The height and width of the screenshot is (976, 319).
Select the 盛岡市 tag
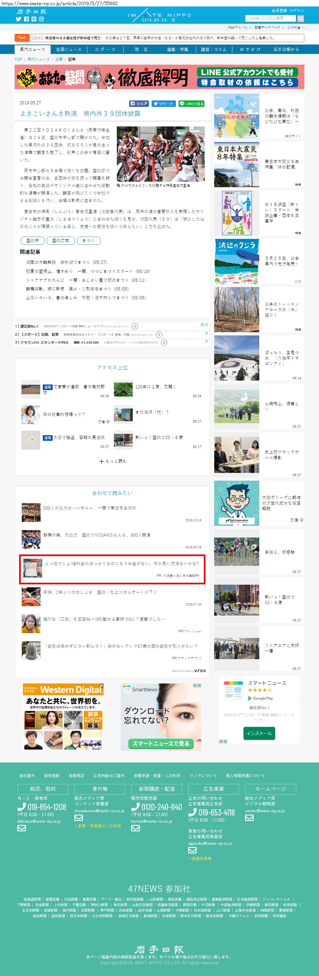[32, 241]
